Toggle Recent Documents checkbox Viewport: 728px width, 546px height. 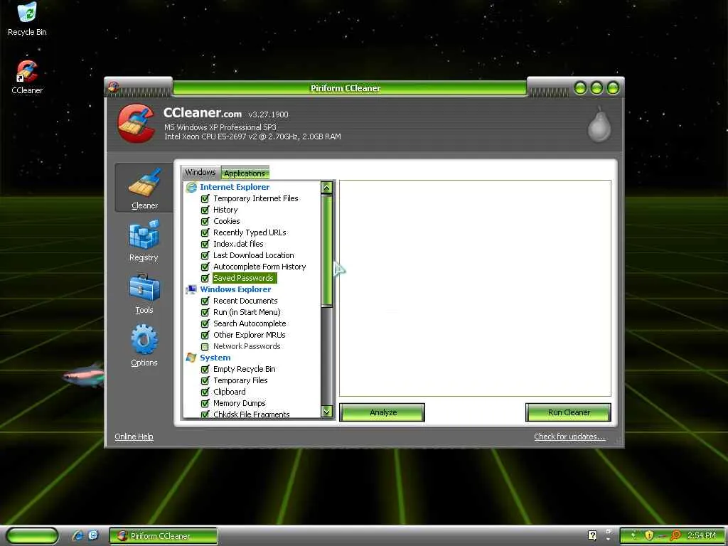pos(205,301)
